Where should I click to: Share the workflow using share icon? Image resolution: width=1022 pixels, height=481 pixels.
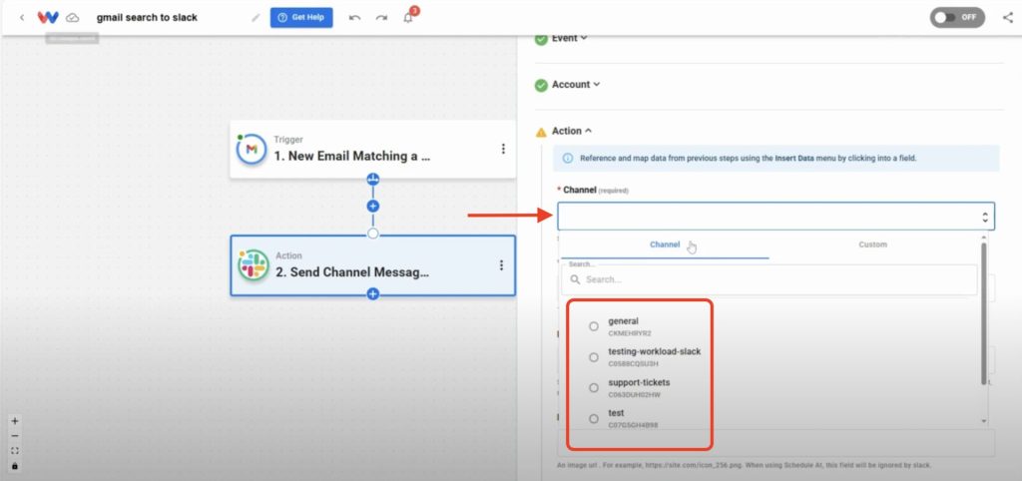[x=1008, y=18]
